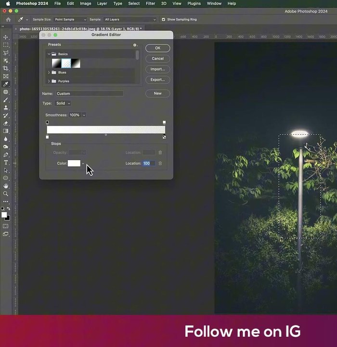
Task: Open the gradient Type dropdown
Action: [63, 103]
